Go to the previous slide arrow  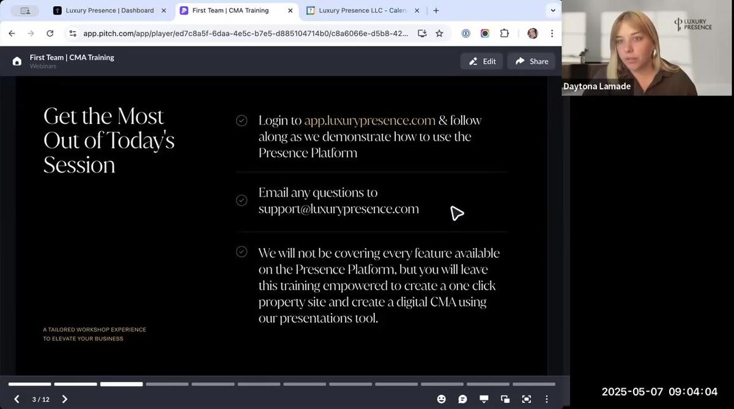[x=17, y=399]
